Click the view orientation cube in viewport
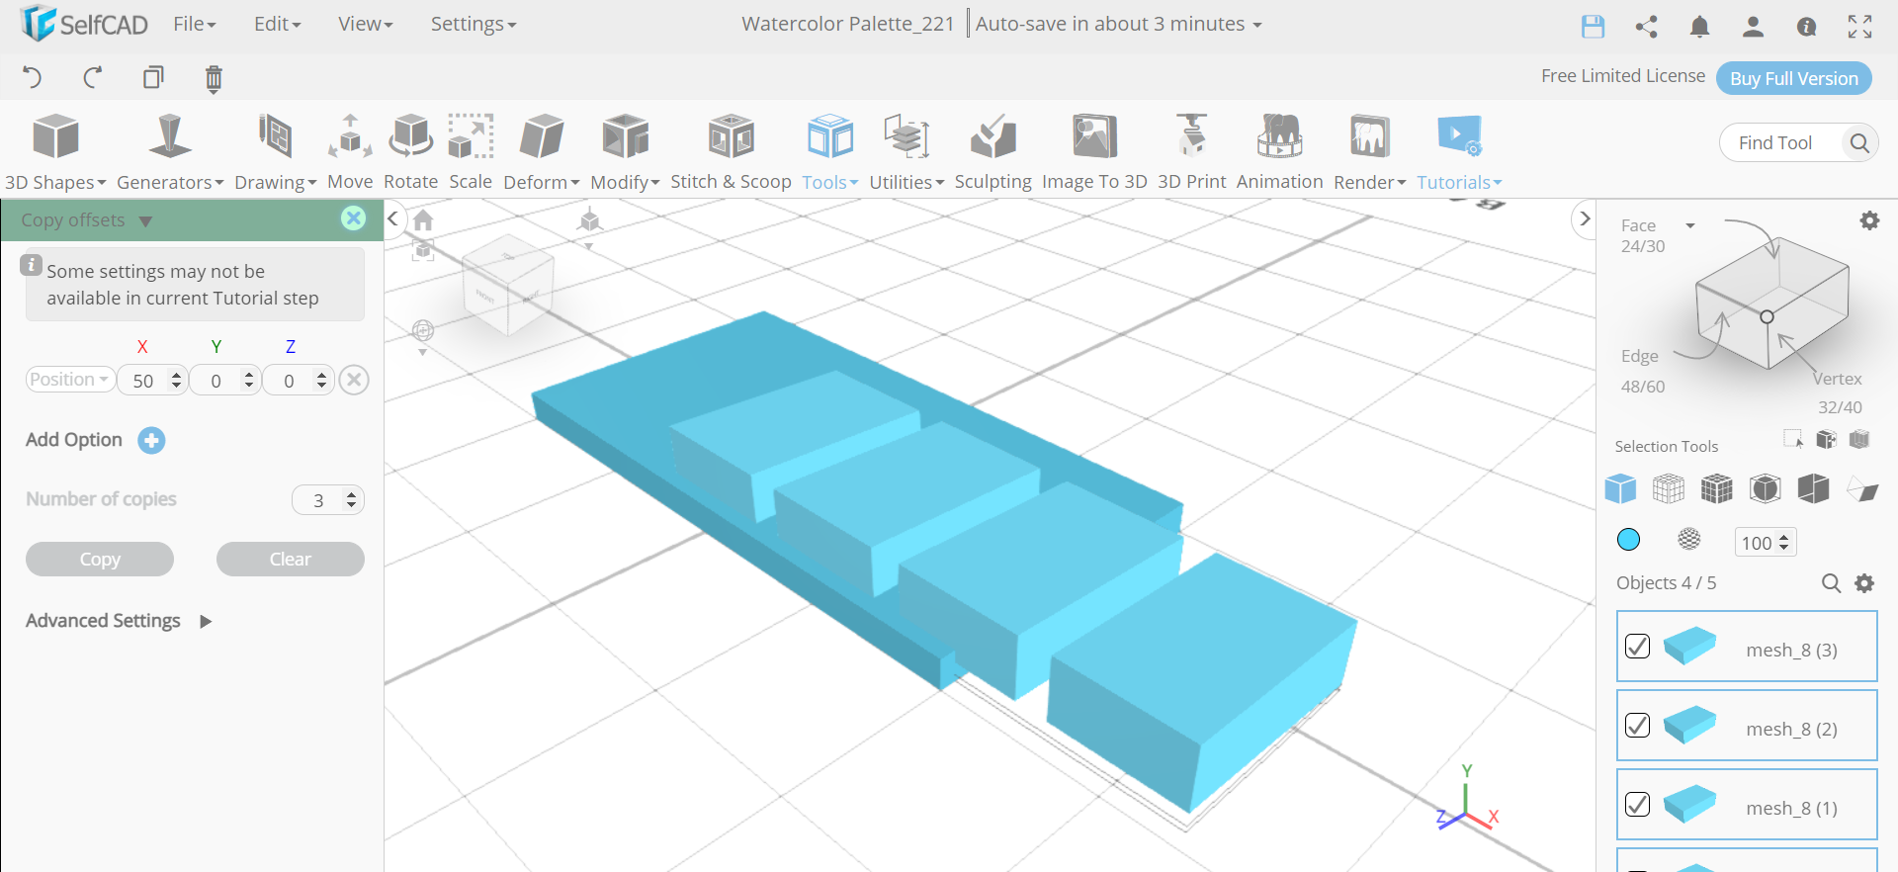This screenshot has height=872, width=1898. point(508,284)
